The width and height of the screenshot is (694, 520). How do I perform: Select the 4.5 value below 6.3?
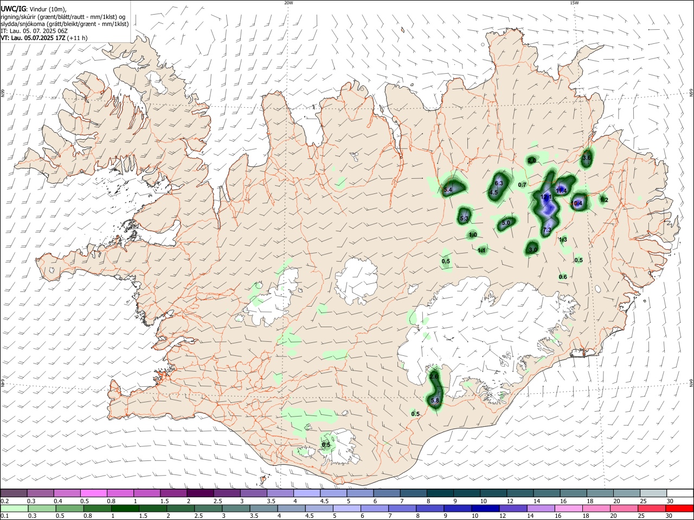coord(493,192)
